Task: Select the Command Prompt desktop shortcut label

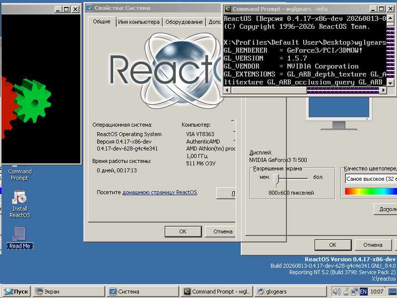Action: (x=20, y=175)
